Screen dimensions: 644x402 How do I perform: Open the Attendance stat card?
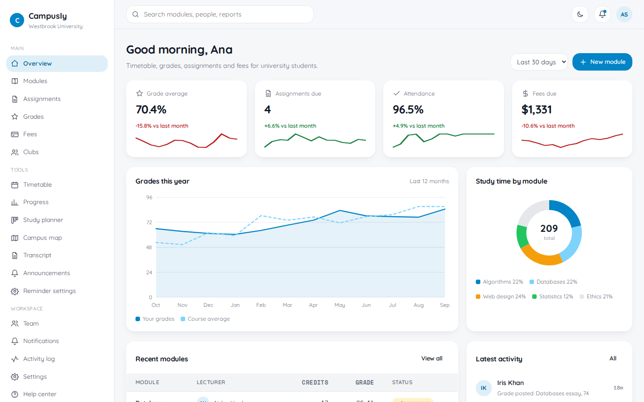point(444,119)
